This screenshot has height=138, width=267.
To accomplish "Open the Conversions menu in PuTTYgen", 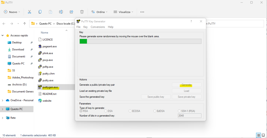I will [x=98, y=27].
